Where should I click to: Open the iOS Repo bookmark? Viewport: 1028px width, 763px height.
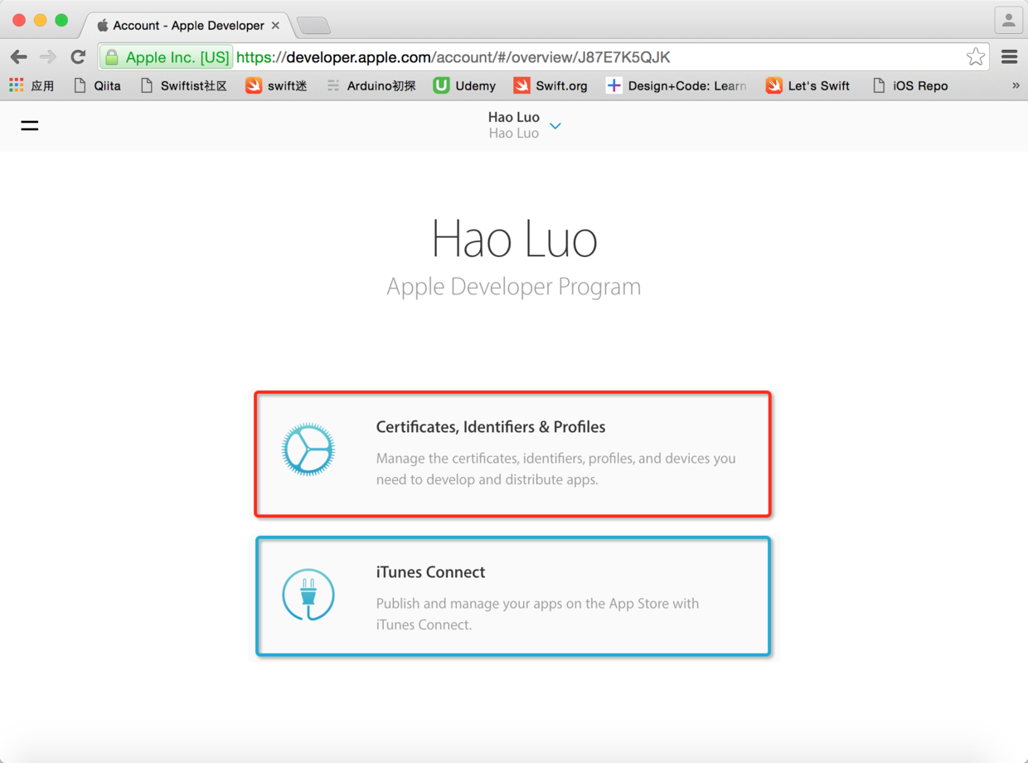pos(910,85)
